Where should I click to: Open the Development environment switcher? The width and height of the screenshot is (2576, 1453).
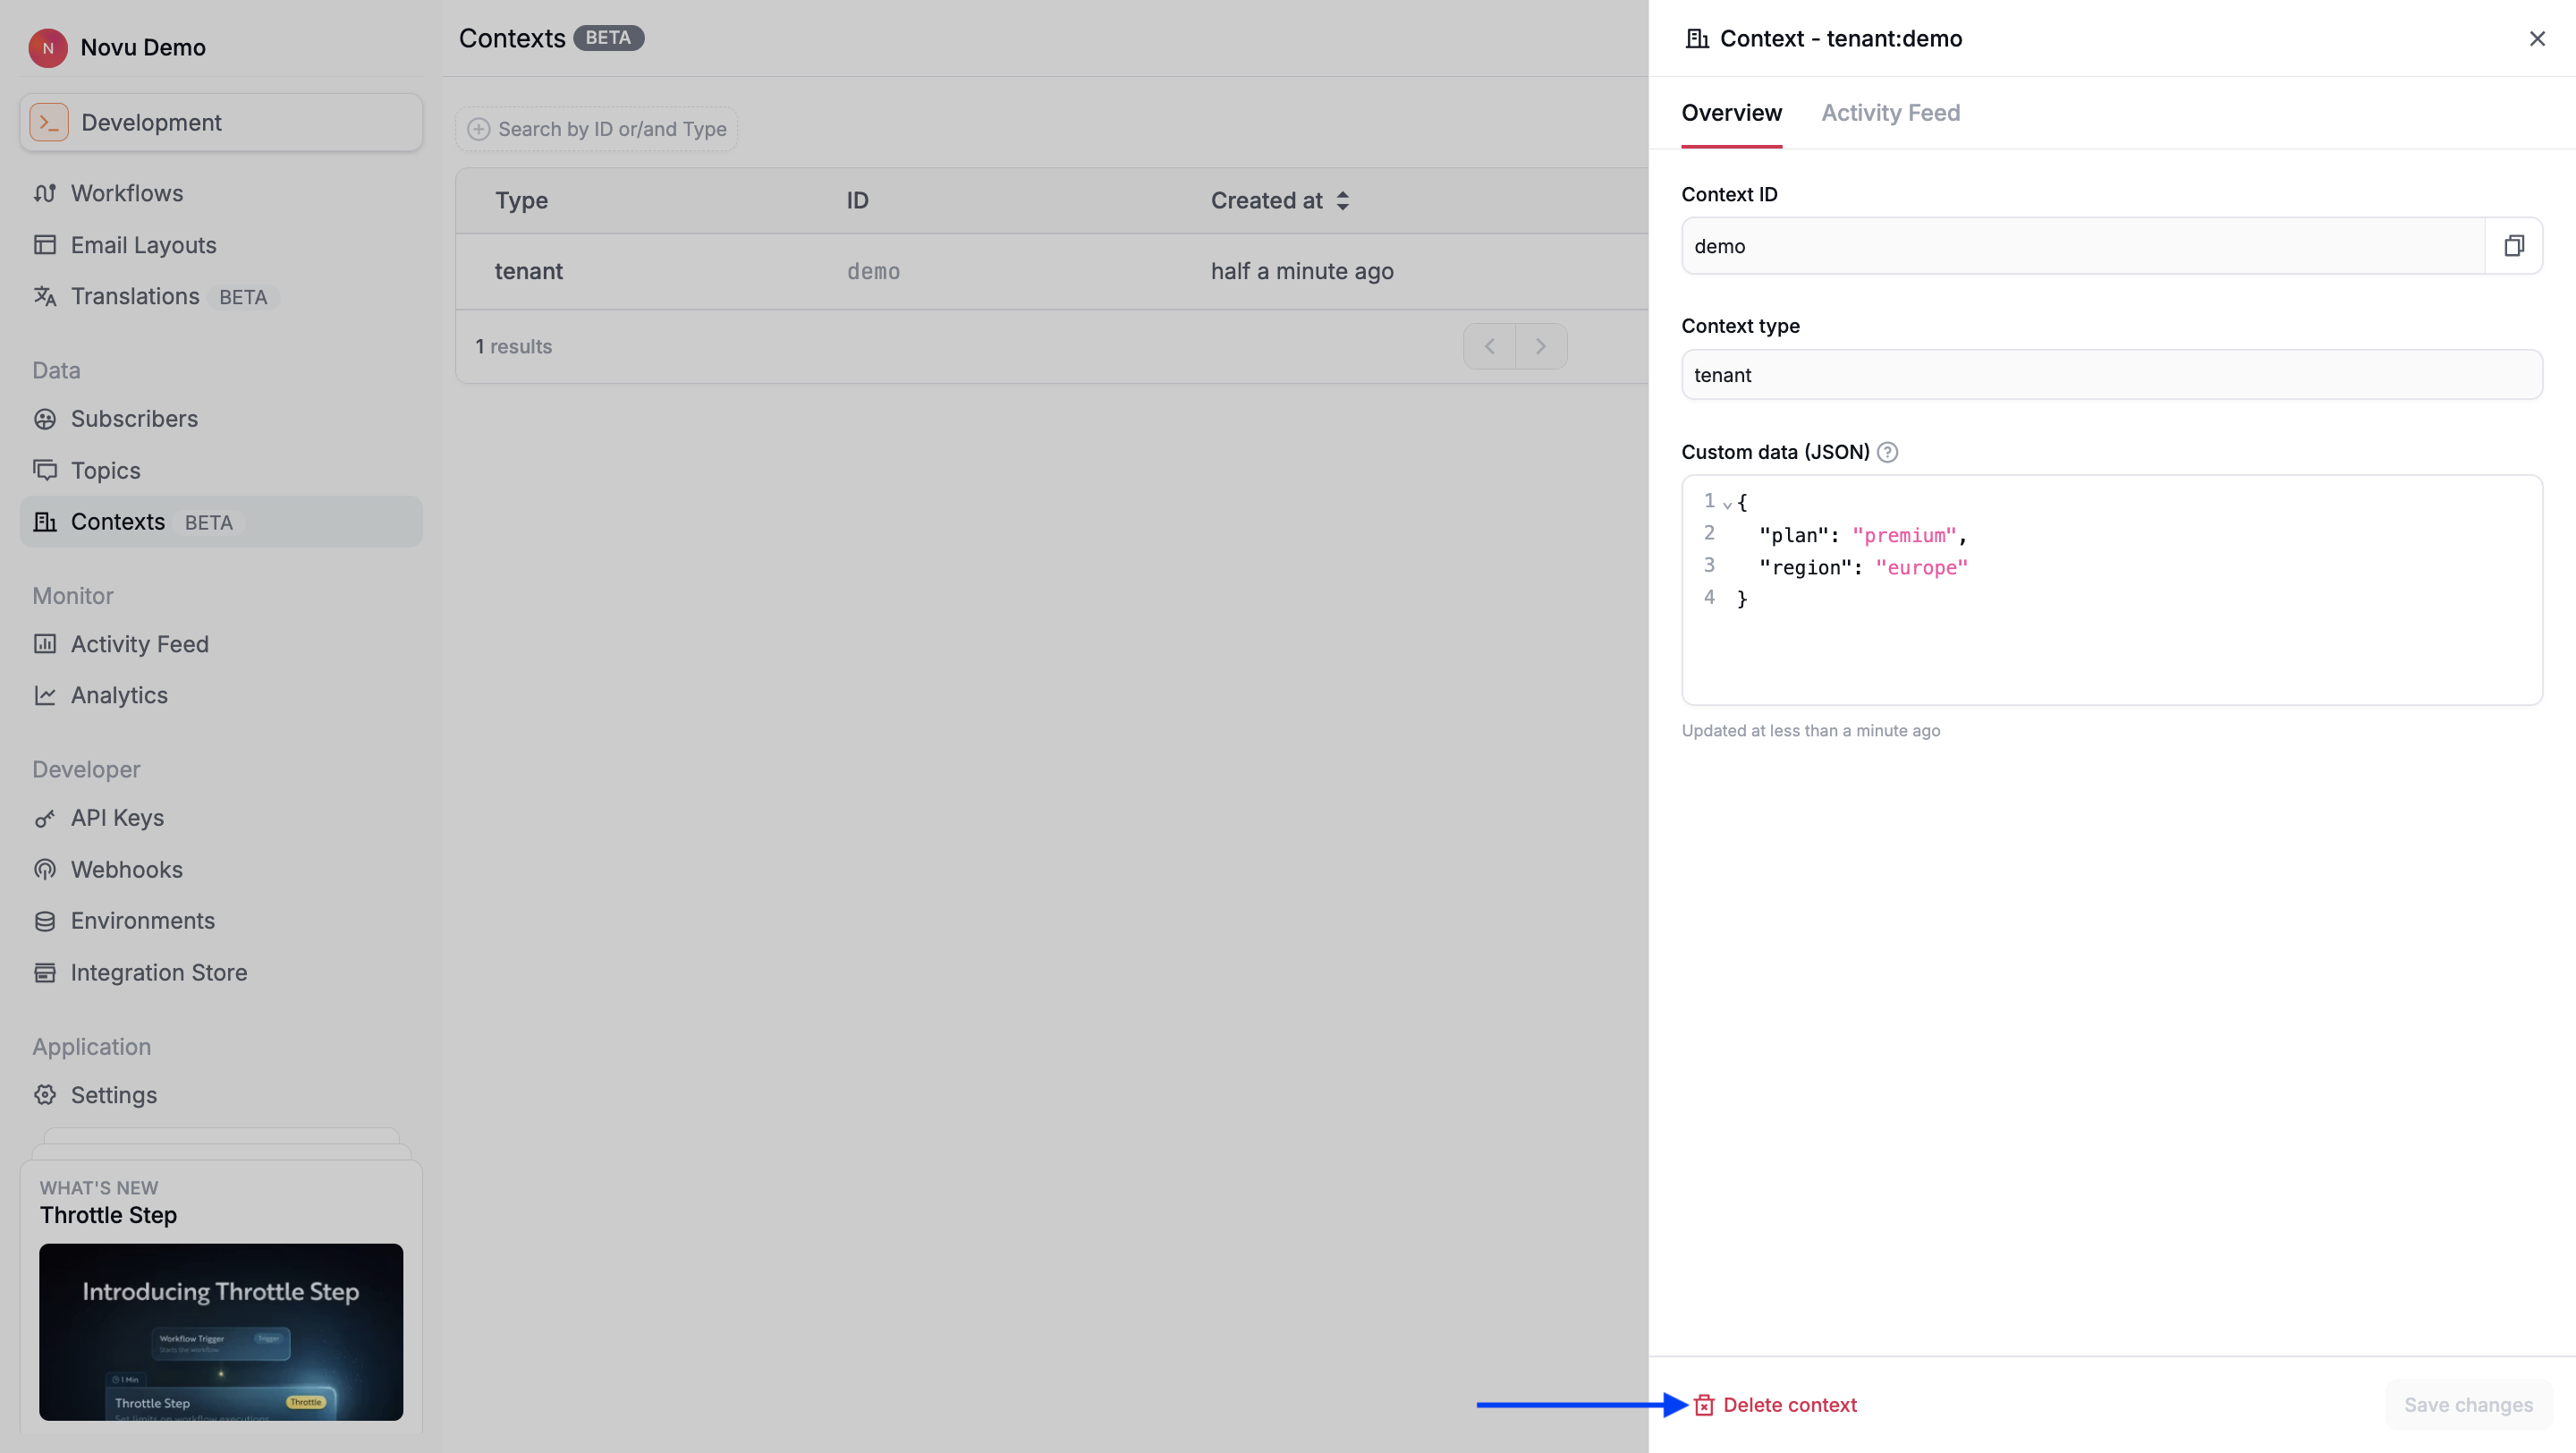pyautogui.click(x=221, y=122)
